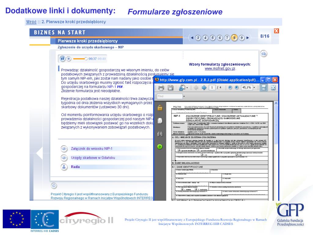Go to previous slide set arrow
313x235 pixels.
pos(192,38)
